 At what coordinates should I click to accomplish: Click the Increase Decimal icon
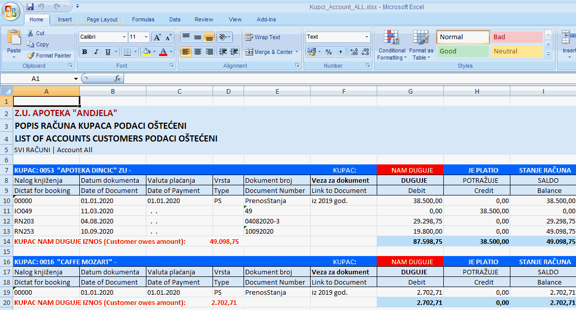pos(354,52)
